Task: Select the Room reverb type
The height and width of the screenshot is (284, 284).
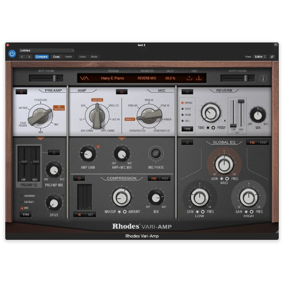Action: (x=186, y=115)
